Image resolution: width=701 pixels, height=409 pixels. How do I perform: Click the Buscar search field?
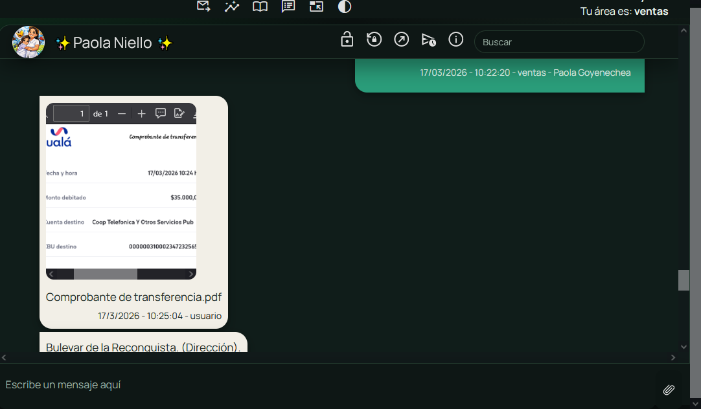tap(559, 42)
